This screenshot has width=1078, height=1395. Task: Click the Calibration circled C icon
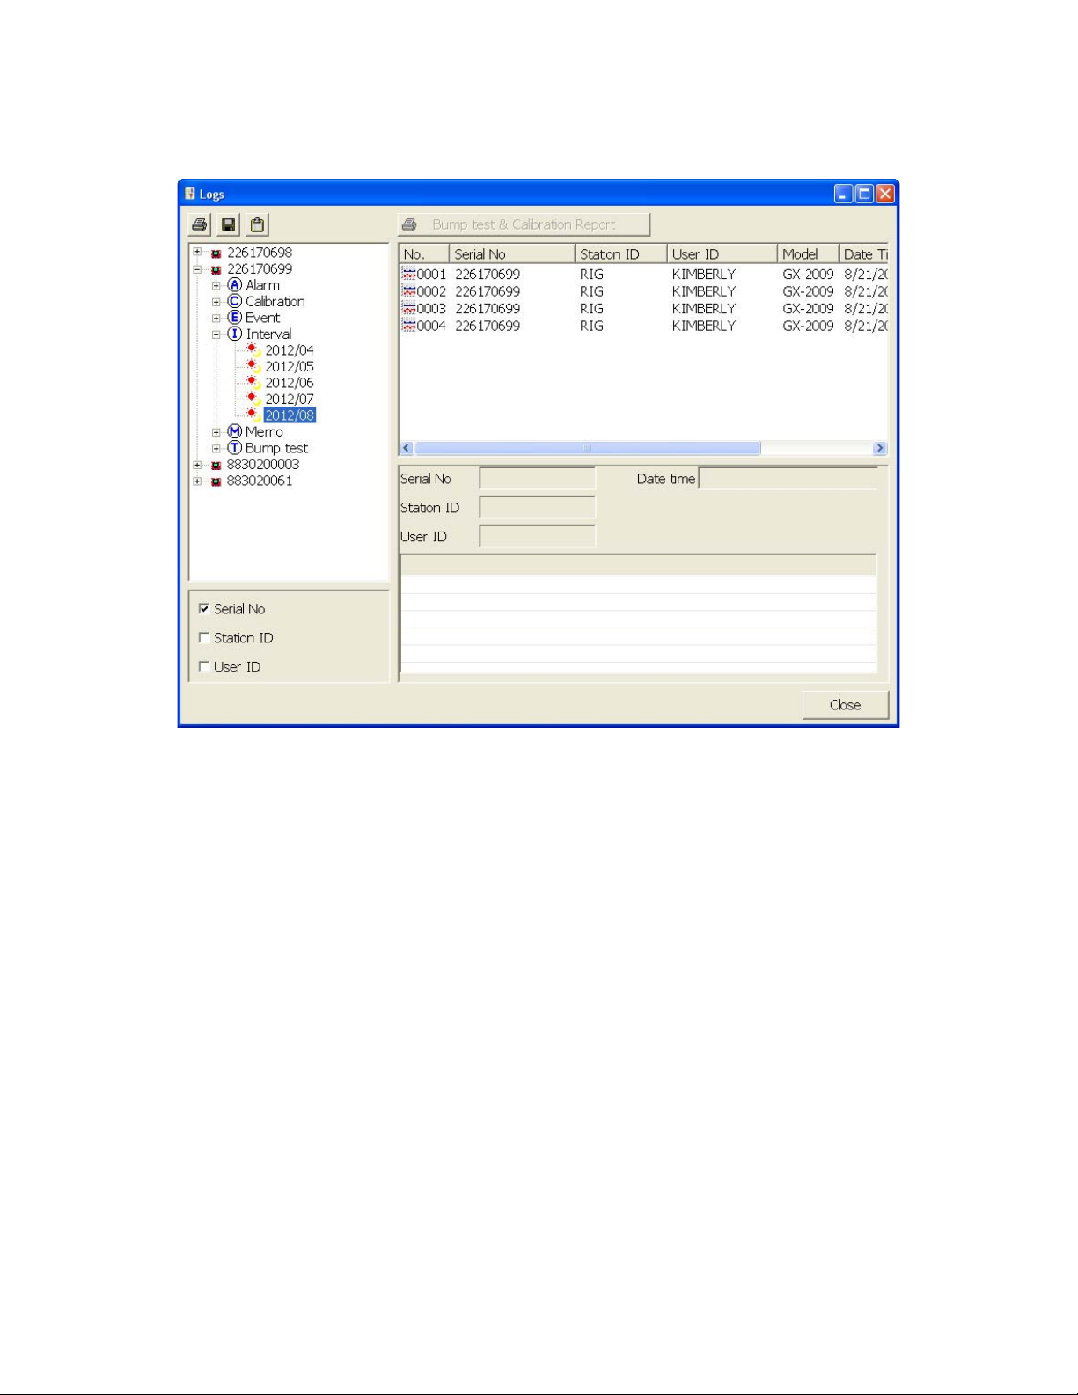[234, 301]
